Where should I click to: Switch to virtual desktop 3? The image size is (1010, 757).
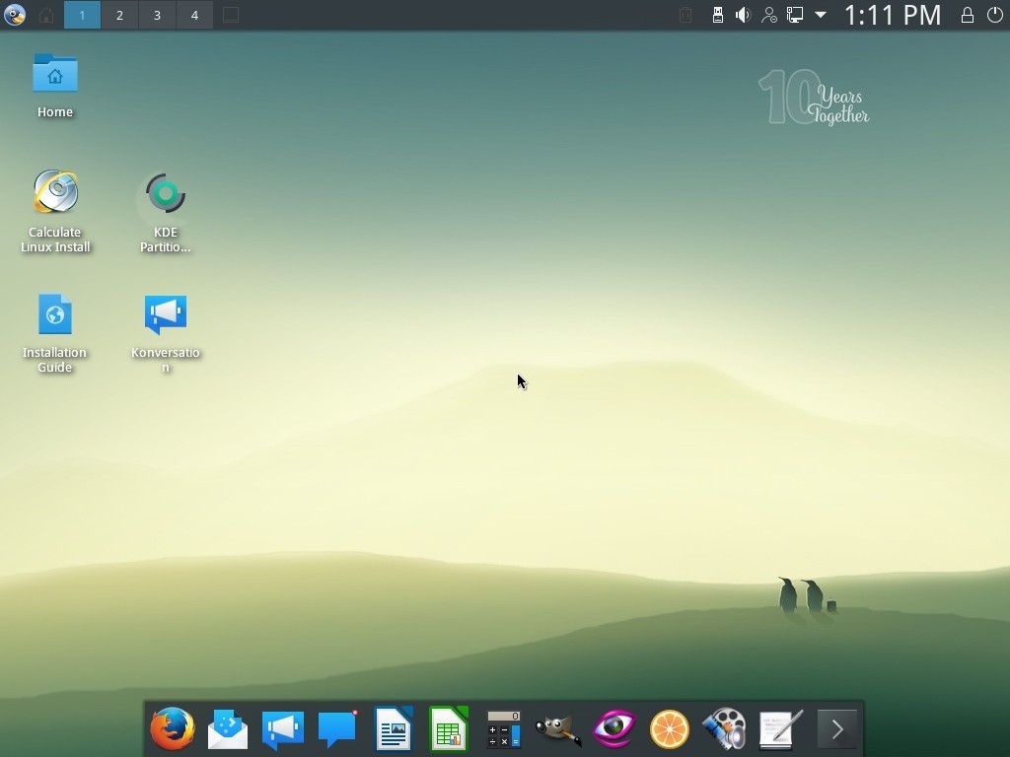[157, 15]
